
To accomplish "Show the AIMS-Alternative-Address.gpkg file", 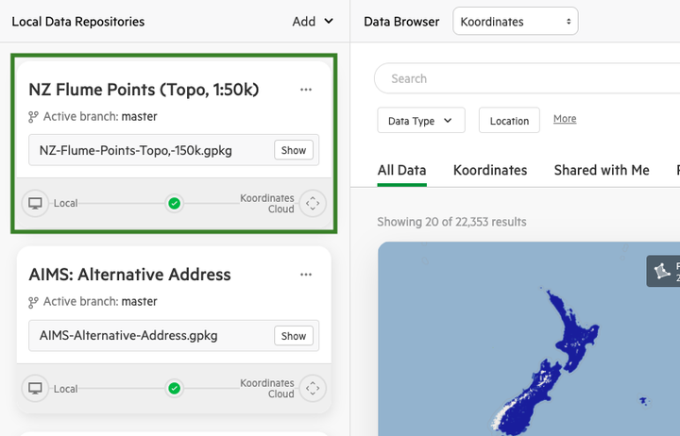I will (x=294, y=336).
